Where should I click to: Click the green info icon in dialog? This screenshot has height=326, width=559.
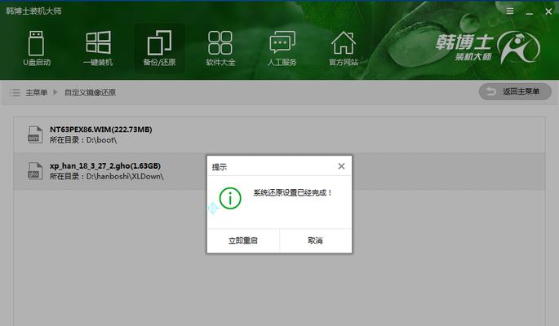230,198
